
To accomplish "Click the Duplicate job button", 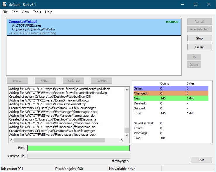I will click(73, 81).
